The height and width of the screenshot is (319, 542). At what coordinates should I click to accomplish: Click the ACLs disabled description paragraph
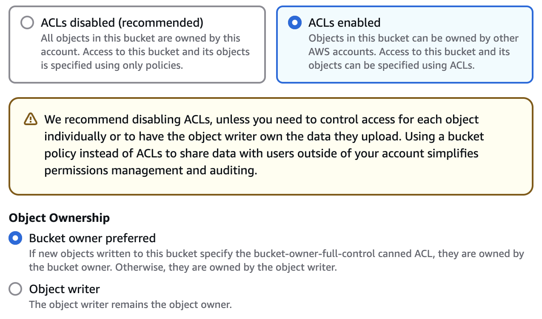pyautogui.click(x=145, y=52)
